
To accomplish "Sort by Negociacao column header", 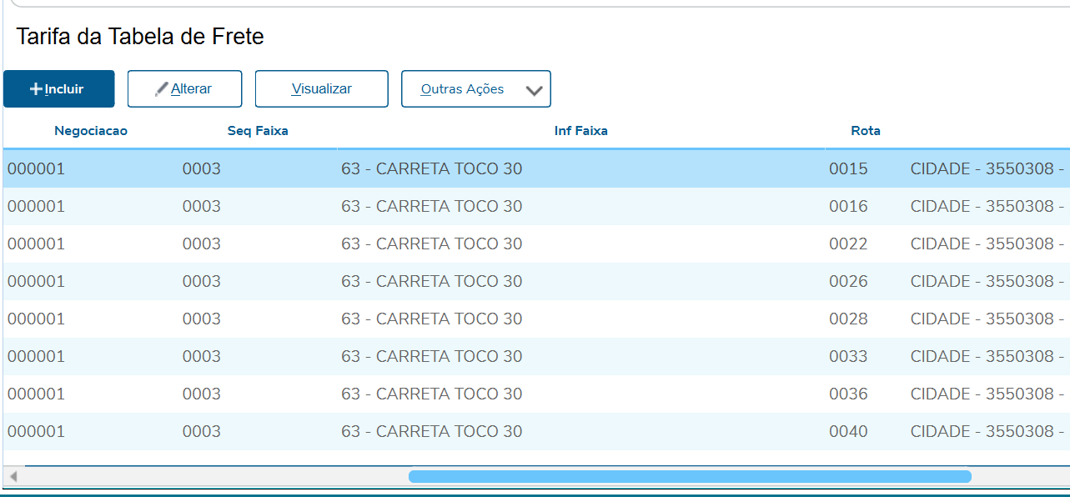I will click(x=91, y=131).
